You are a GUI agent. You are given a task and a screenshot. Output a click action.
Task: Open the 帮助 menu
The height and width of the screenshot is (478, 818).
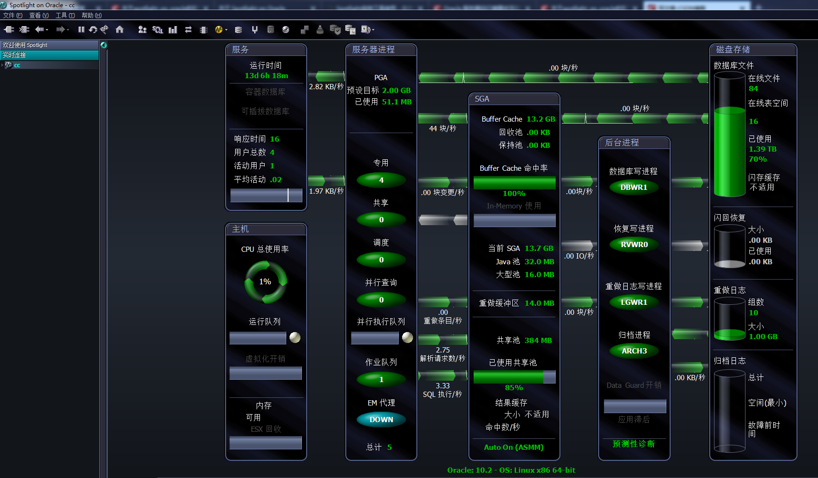coord(92,15)
